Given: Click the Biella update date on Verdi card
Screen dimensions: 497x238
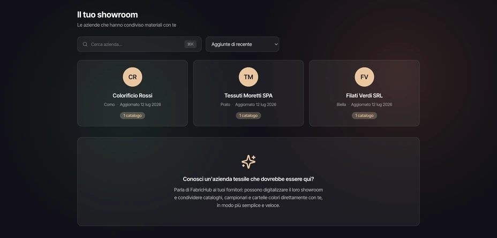Looking at the screenshot, I should [372, 104].
